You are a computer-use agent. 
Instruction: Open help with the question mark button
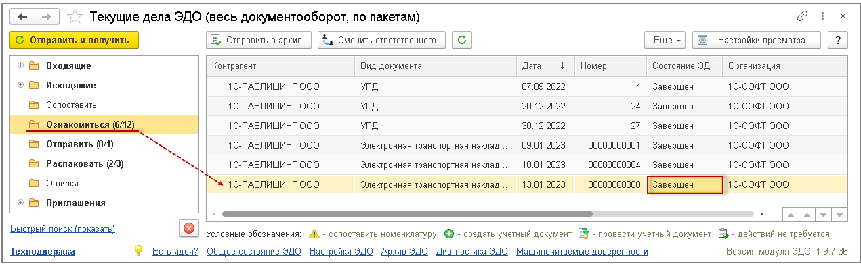click(838, 40)
